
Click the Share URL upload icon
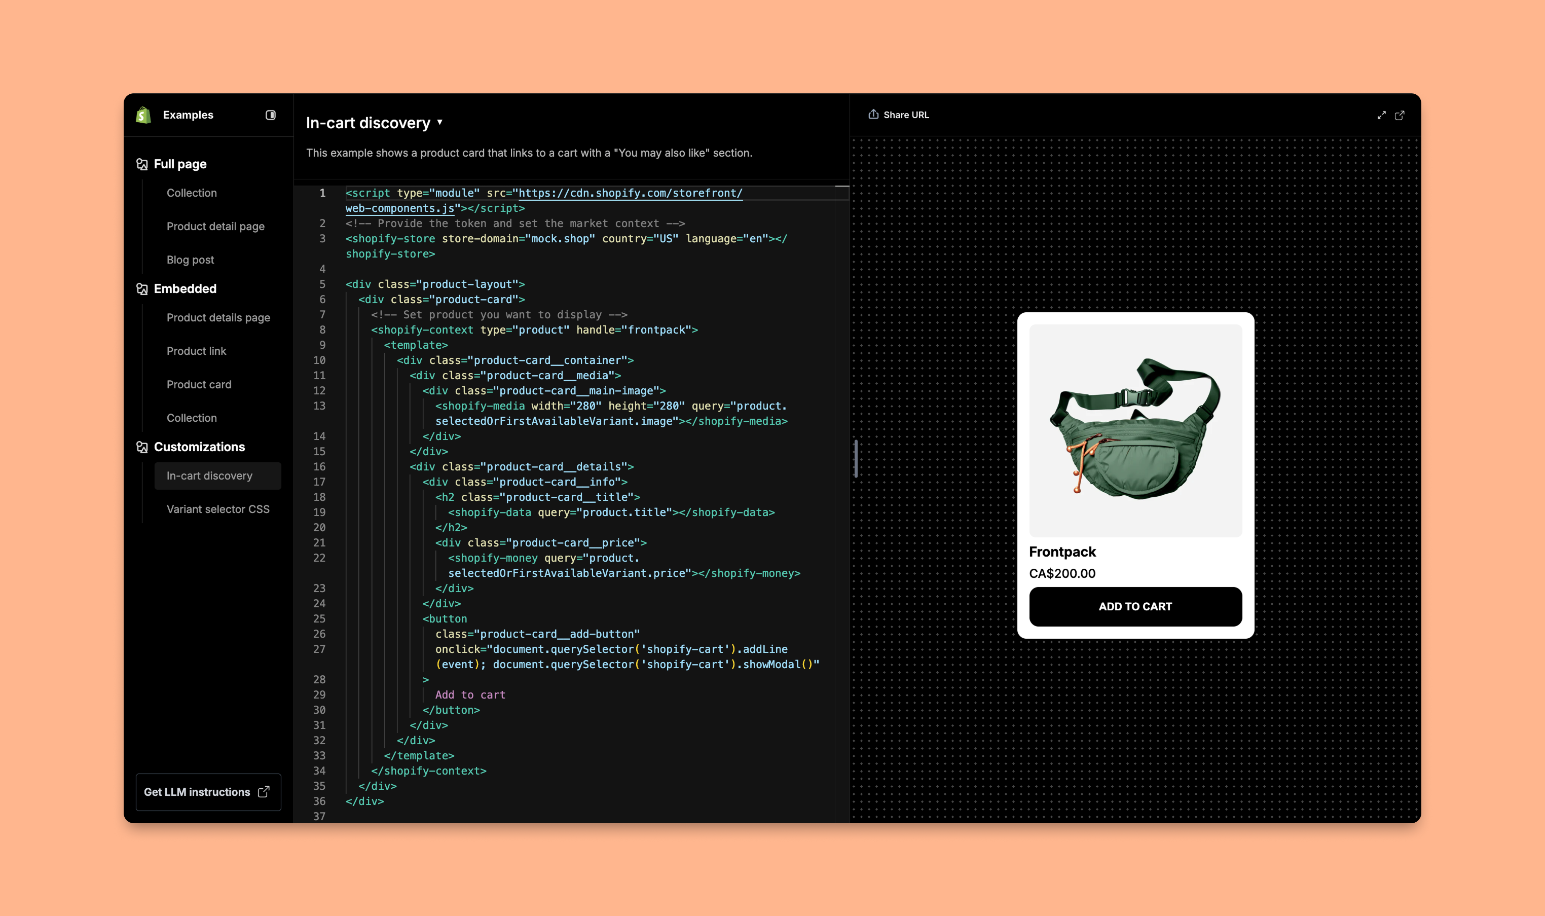click(873, 114)
